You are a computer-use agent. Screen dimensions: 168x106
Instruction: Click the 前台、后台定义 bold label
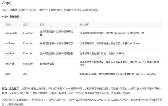[x=11, y=89]
